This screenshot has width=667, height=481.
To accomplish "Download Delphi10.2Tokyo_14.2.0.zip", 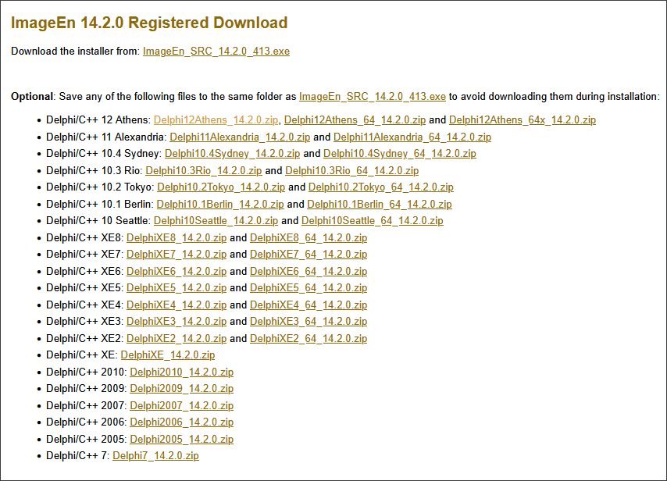I will coord(220,187).
